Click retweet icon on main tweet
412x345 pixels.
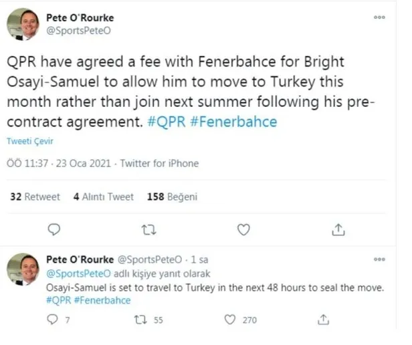pos(150,230)
